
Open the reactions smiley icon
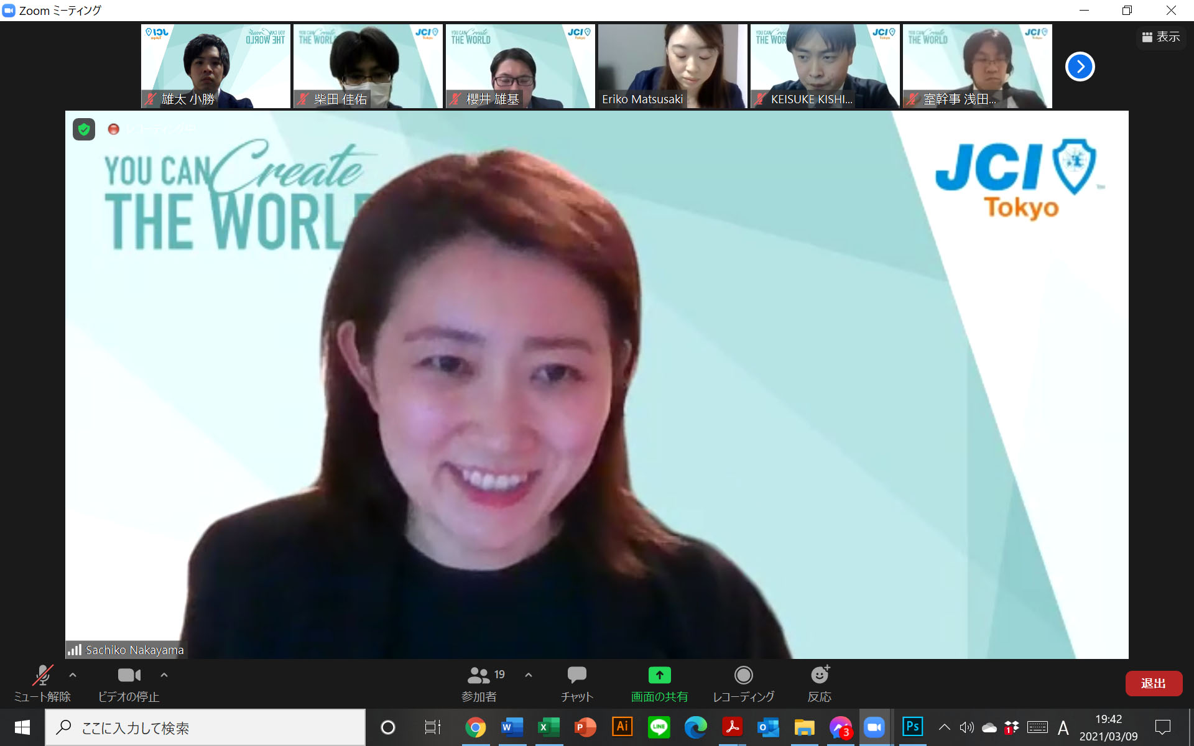click(820, 676)
